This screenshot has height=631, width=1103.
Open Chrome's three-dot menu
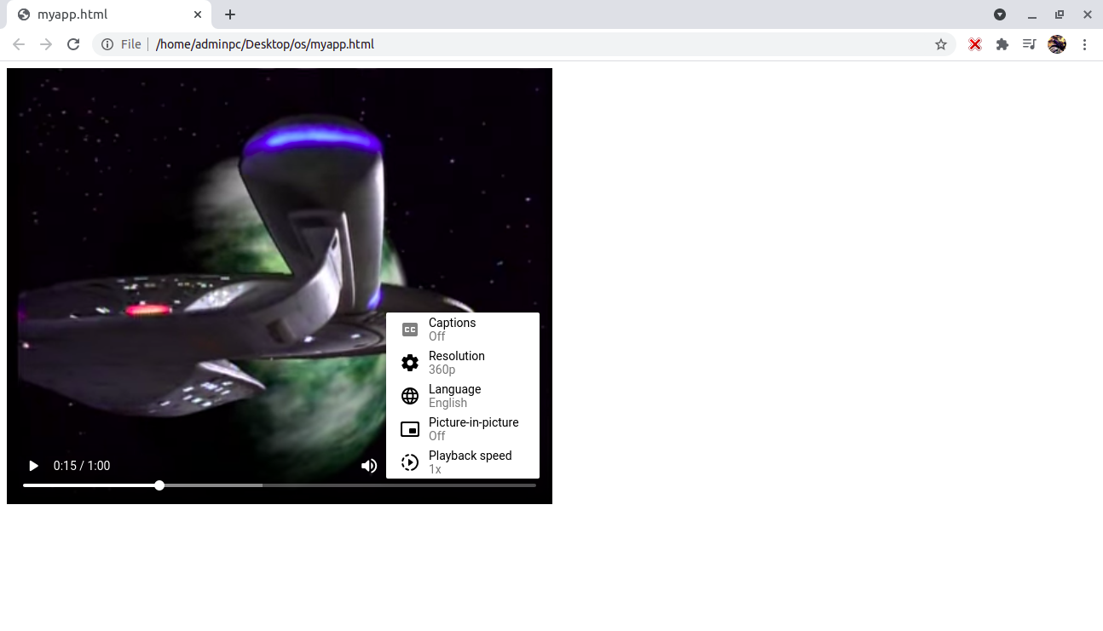coord(1085,44)
